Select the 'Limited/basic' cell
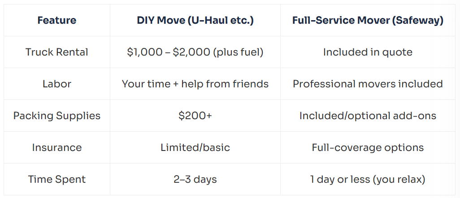Viewport: 460px width, 198px height. pyautogui.click(x=195, y=147)
